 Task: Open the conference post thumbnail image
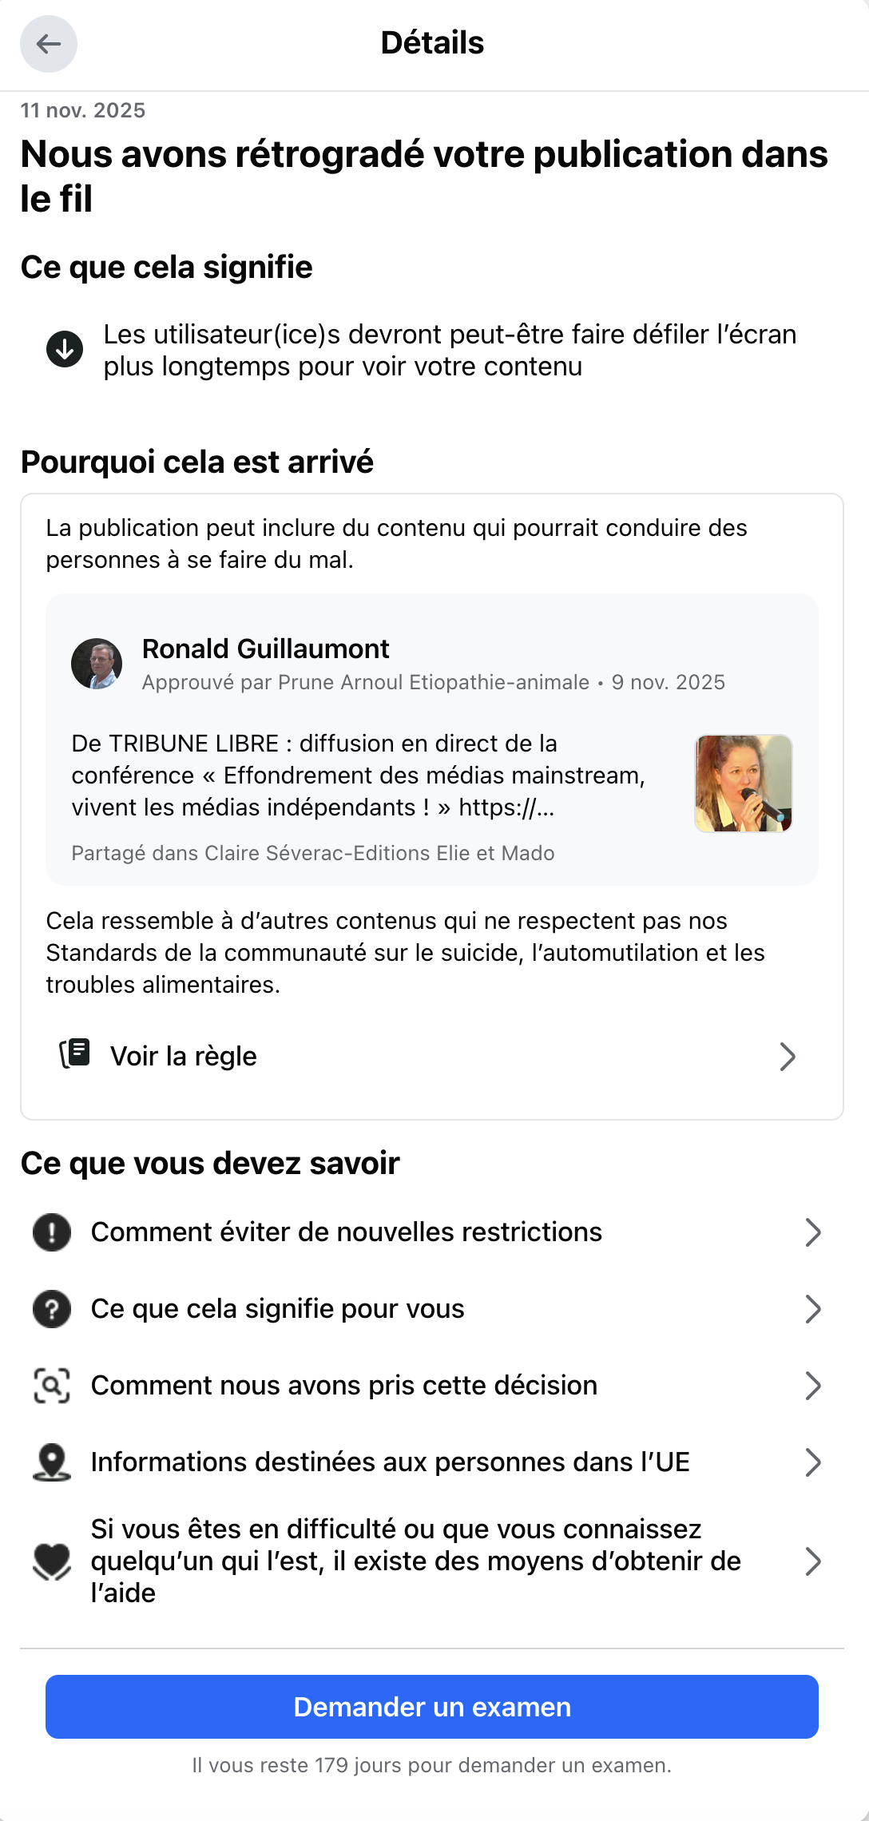click(744, 784)
